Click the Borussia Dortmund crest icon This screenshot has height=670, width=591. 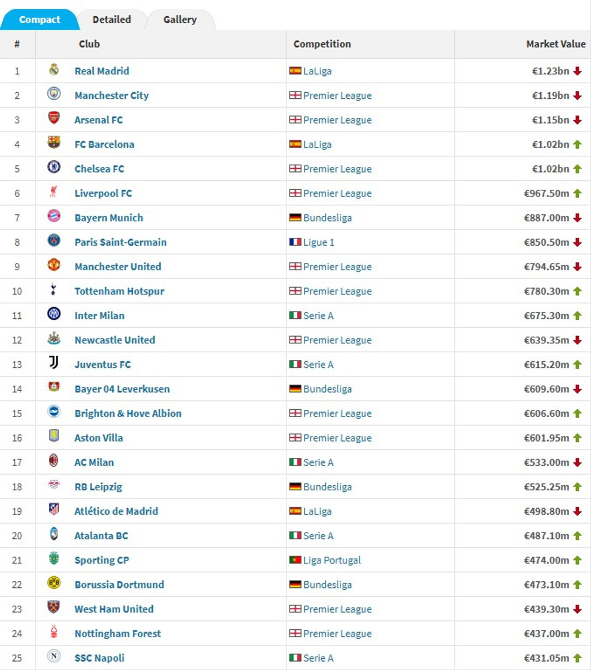(54, 583)
